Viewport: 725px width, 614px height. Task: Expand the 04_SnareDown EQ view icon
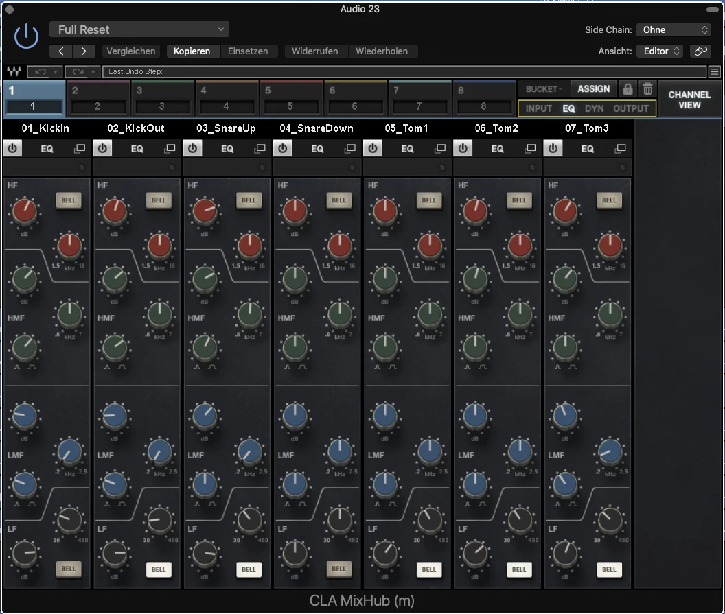[x=350, y=149]
